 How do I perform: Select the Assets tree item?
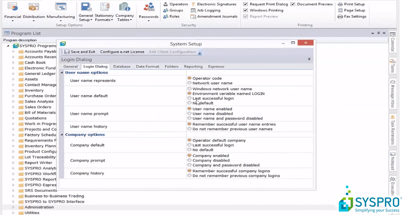31,79
